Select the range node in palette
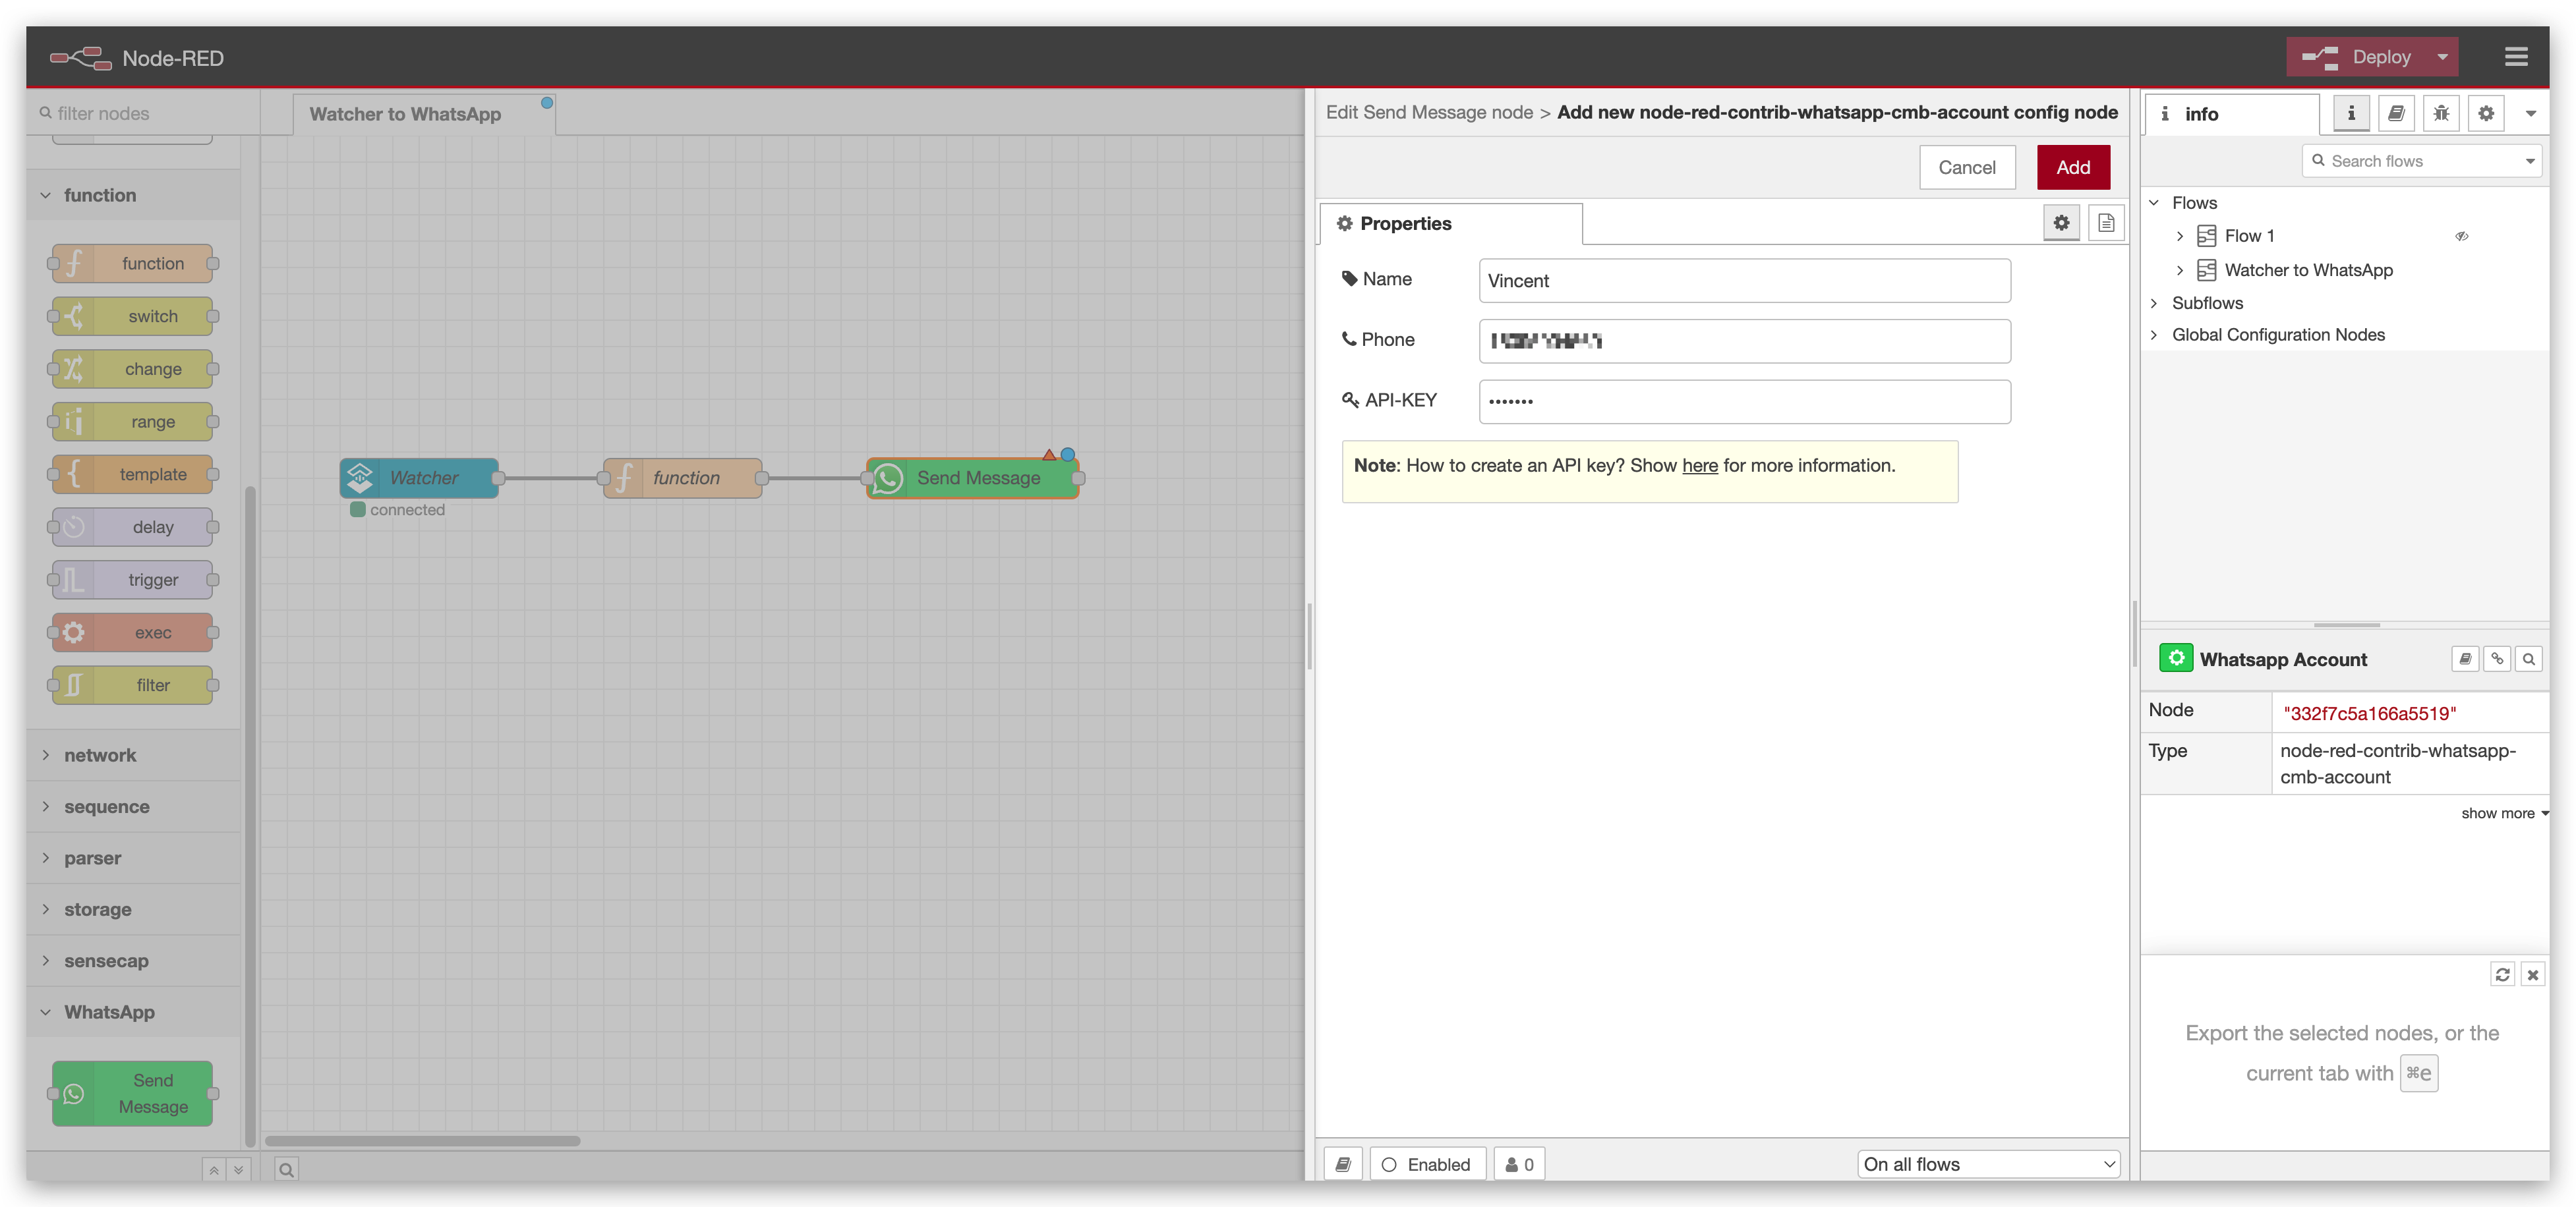The width and height of the screenshot is (2576, 1207). [132, 422]
